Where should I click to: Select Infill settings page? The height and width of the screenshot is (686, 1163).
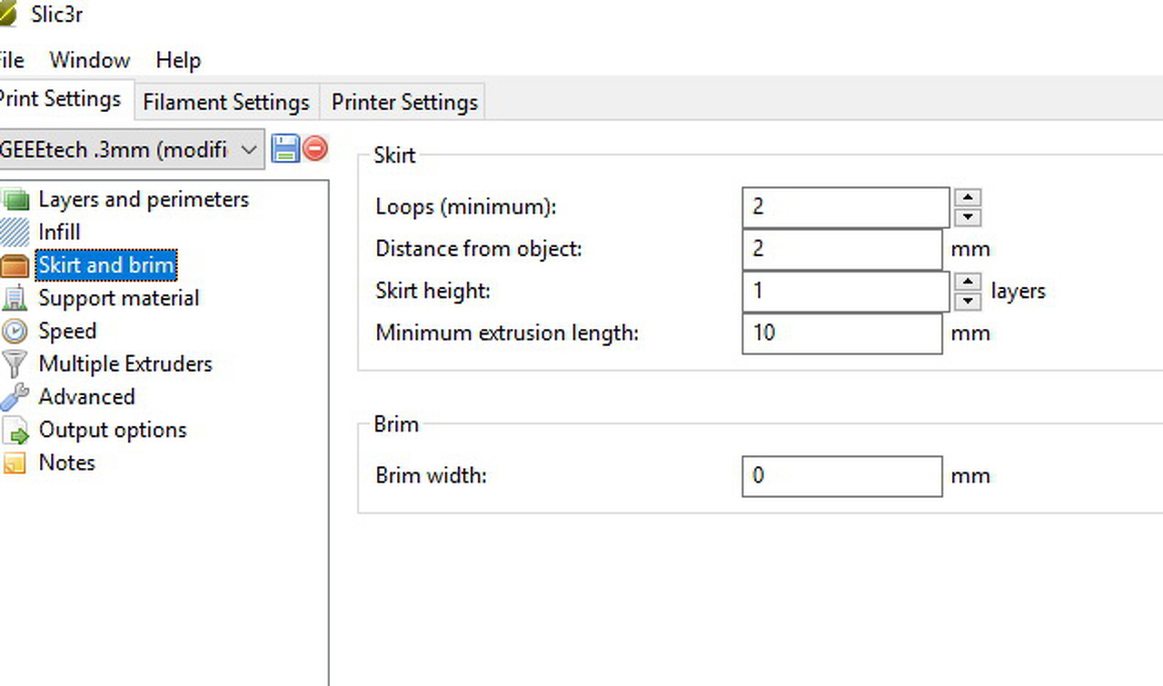click(x=59, y=233)
